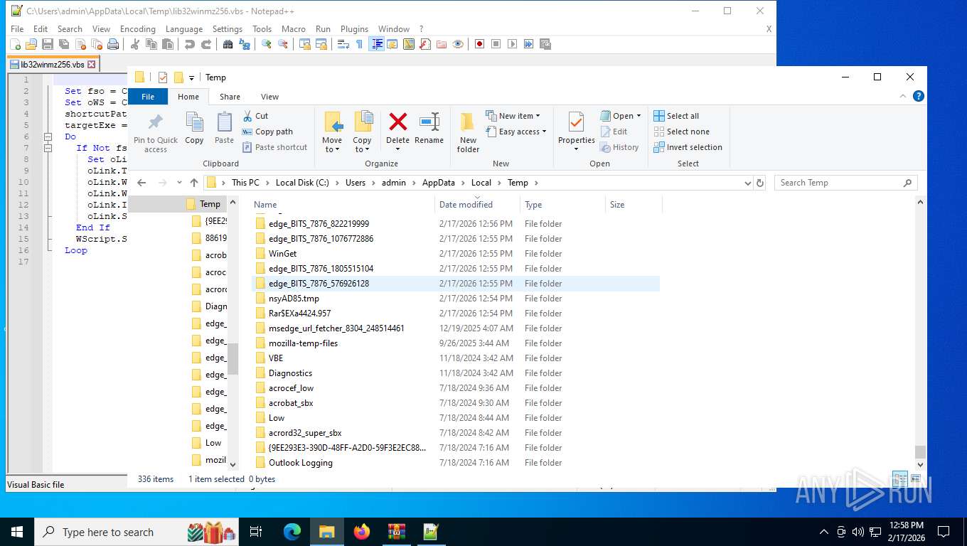
Task: Open the Recent locations dropdown arrow
Action: 178,183
